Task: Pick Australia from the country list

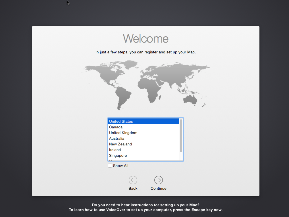Action: click(x=144, y=138)
